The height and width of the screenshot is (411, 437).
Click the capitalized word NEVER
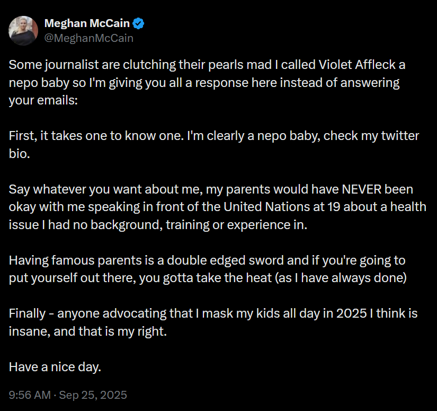361,189
